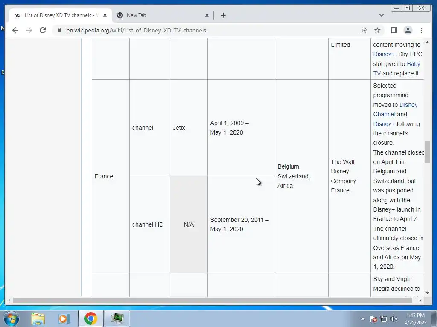This screenshot has height=327, width=437.
Task: Open the monitor app on taskbar
Action: coord(117,318)
